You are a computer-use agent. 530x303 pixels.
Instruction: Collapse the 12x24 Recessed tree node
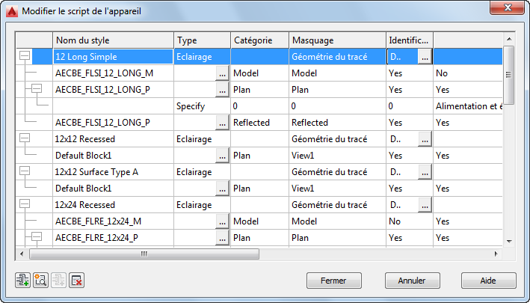point(25,204)
